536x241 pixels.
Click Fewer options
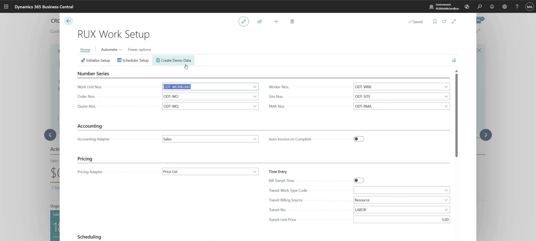pyautogui.click(x=139, y=50)
